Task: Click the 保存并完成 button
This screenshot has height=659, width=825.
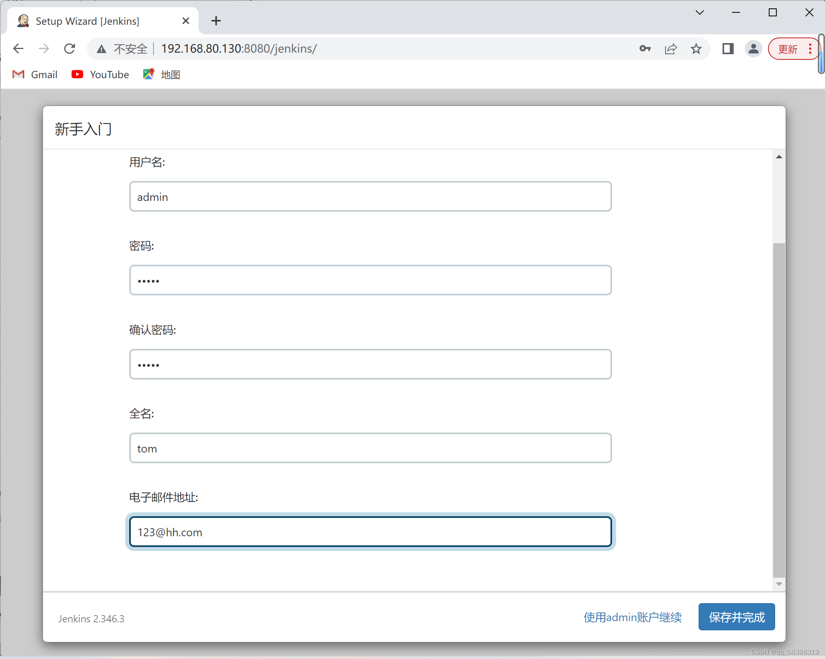Action: tap(736, 617)
